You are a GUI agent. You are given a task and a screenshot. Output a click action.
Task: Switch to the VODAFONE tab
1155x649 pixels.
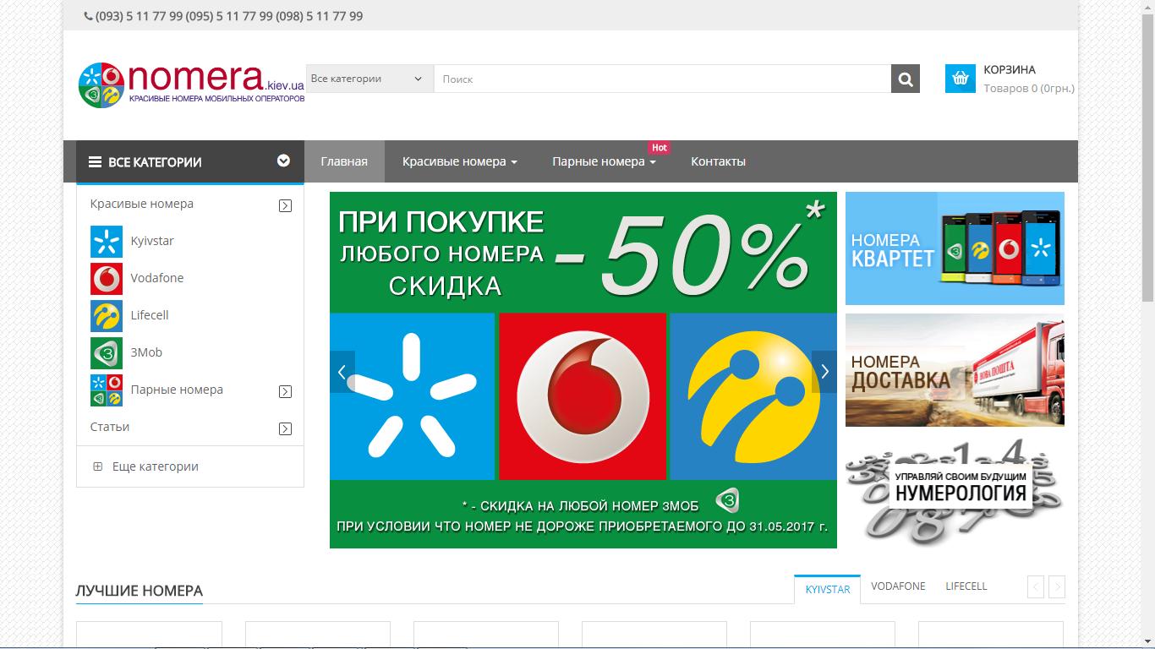tap(898, 586)
